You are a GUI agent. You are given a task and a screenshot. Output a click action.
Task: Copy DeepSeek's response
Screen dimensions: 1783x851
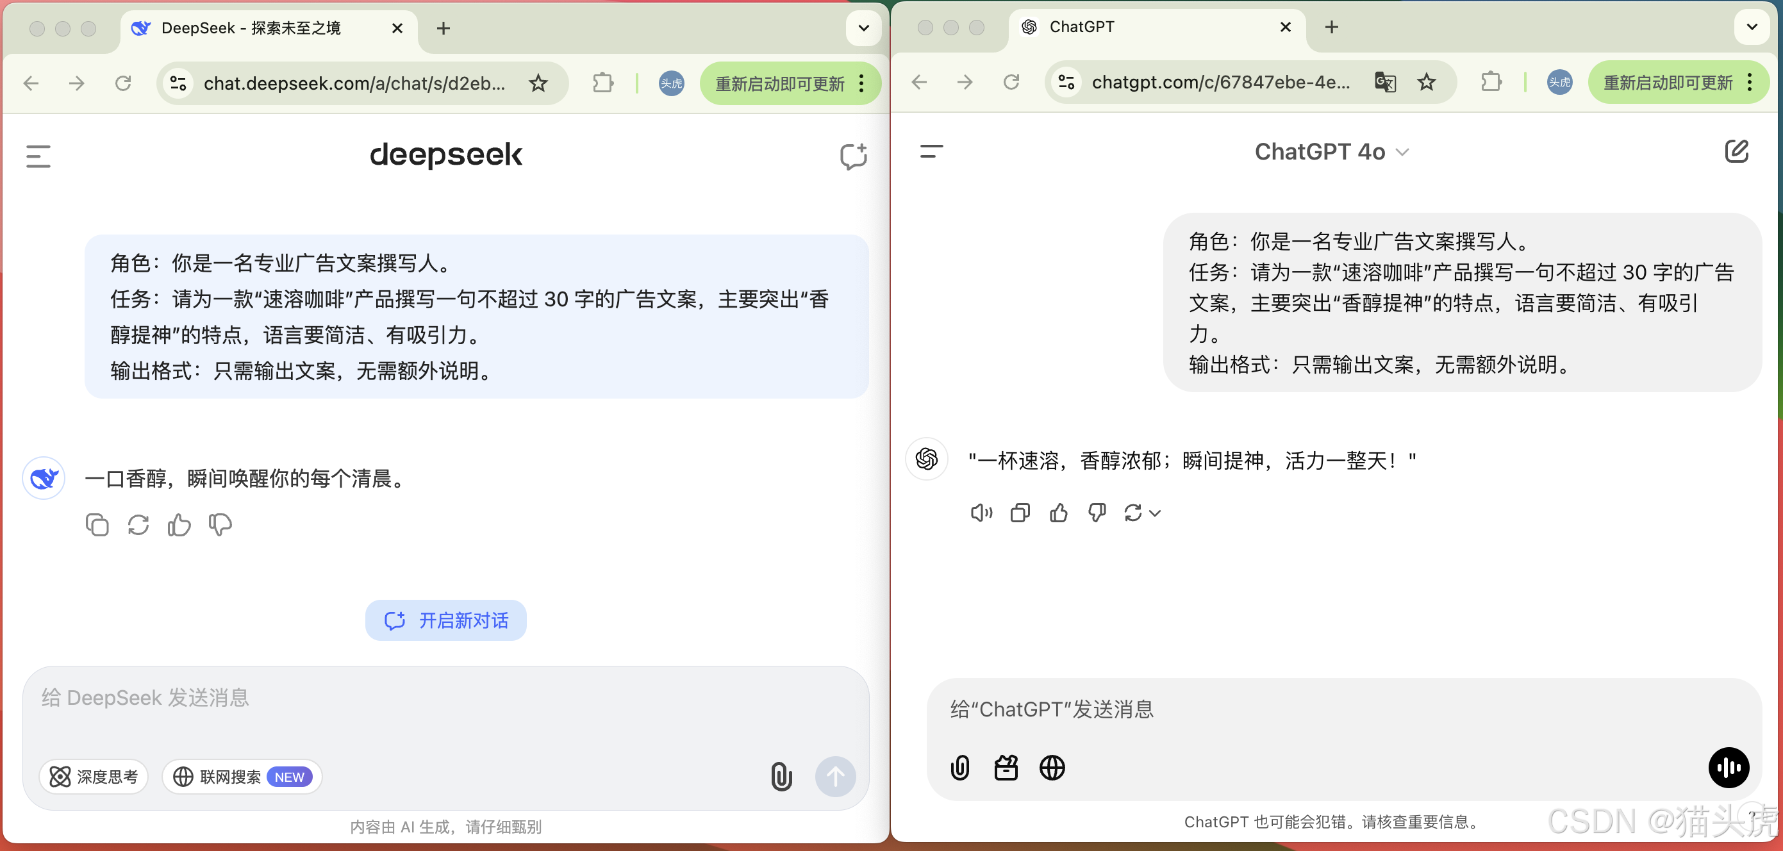tap(97, 525)
